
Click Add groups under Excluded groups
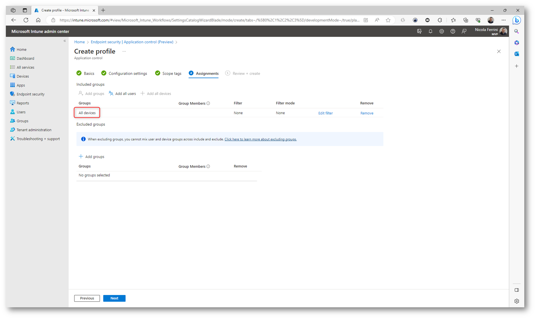point(91,156)
